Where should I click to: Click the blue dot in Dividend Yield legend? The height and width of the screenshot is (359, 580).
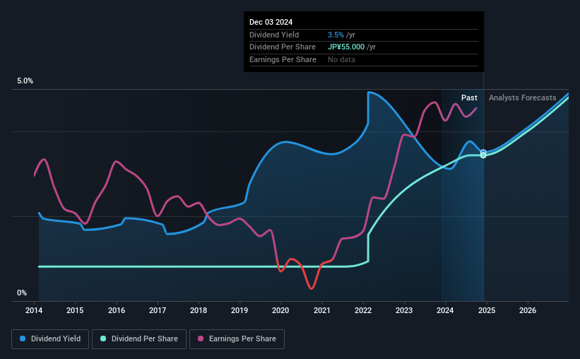(x=23, y=339)
